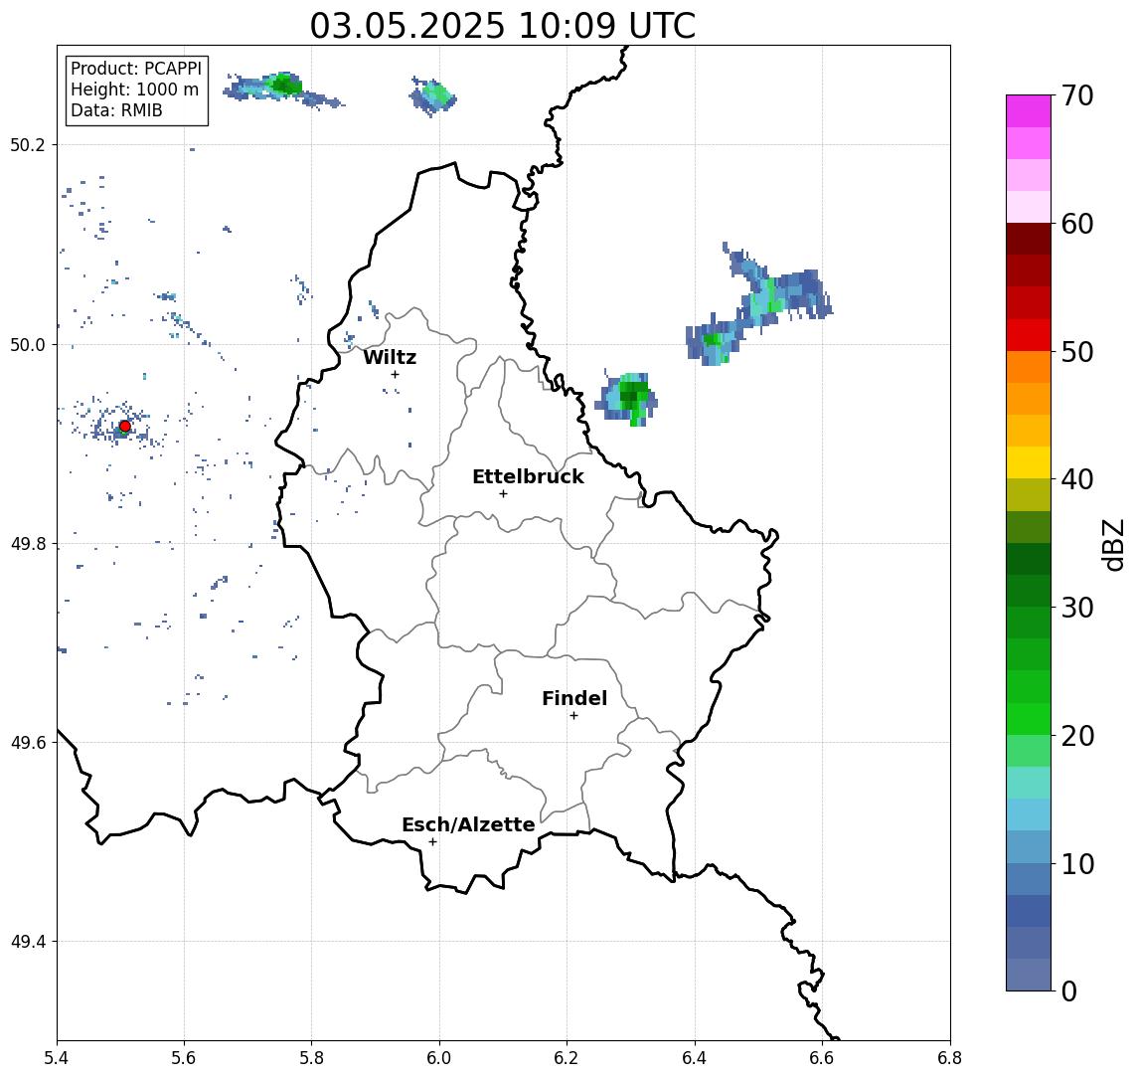
Task: Click the plus marker under Wiltz label
Action: pyautogui.click(x=395, y=375)
